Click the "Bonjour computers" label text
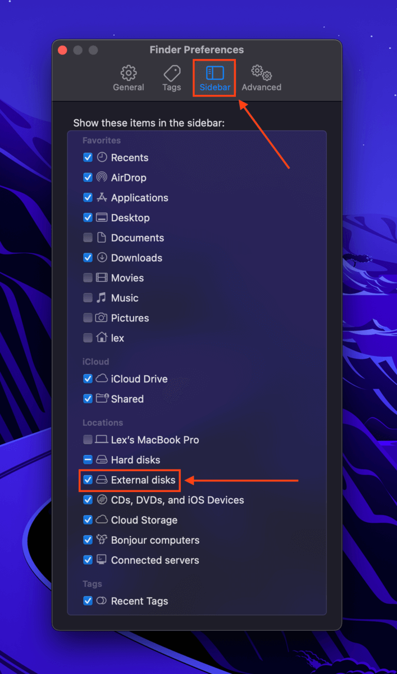This screenshot has width=397, height=674. click(x=156, y=540)
